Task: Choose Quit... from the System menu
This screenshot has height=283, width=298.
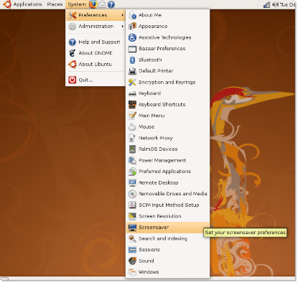Action: tap(96, 80)
